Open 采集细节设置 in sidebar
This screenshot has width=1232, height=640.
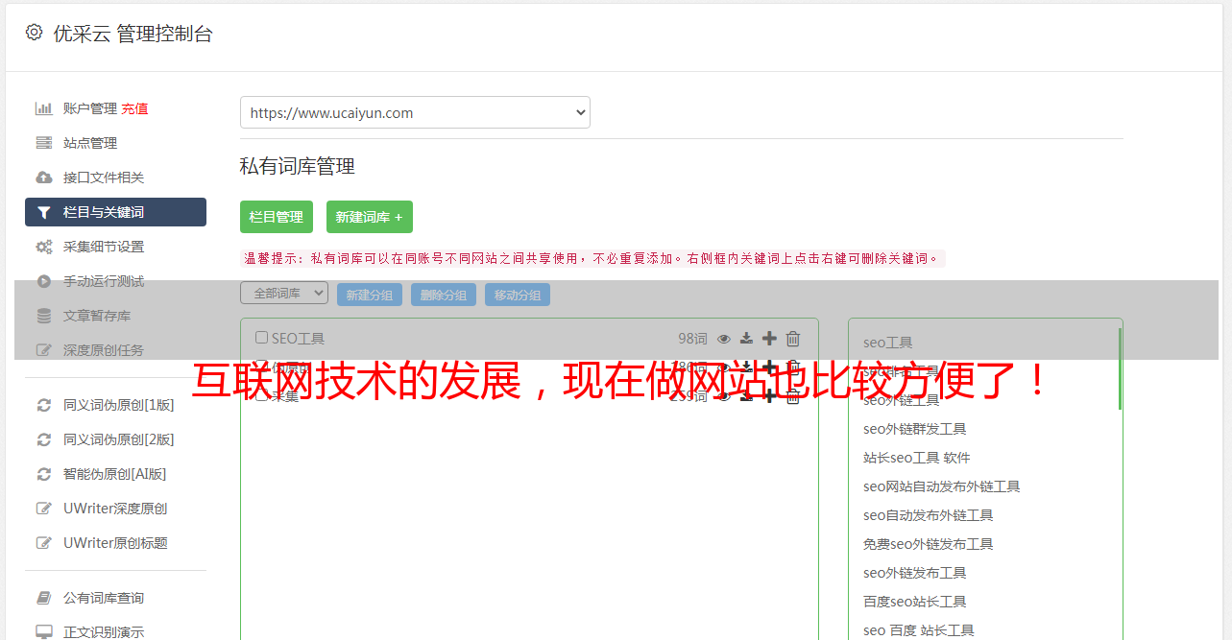tap(104, 247)
